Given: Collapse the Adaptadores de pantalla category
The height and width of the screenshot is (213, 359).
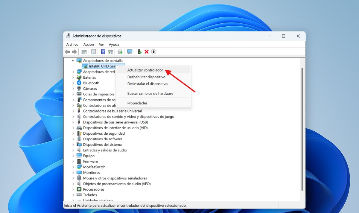Looking at the screenshot, I should tap(73, 61).
